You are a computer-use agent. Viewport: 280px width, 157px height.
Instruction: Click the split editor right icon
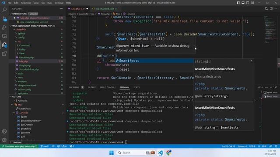coord(271,9)
